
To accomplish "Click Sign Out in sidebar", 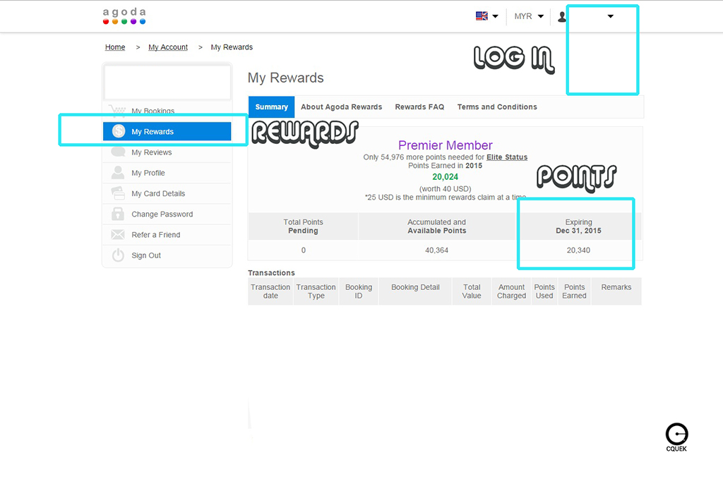I will (x=167, y=255).
